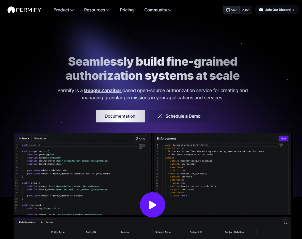Image resolution: width=302 pixels, height=239 pixels.
Task: Expand the relationships table to fullscreen
Action: [x=286, y=222]
